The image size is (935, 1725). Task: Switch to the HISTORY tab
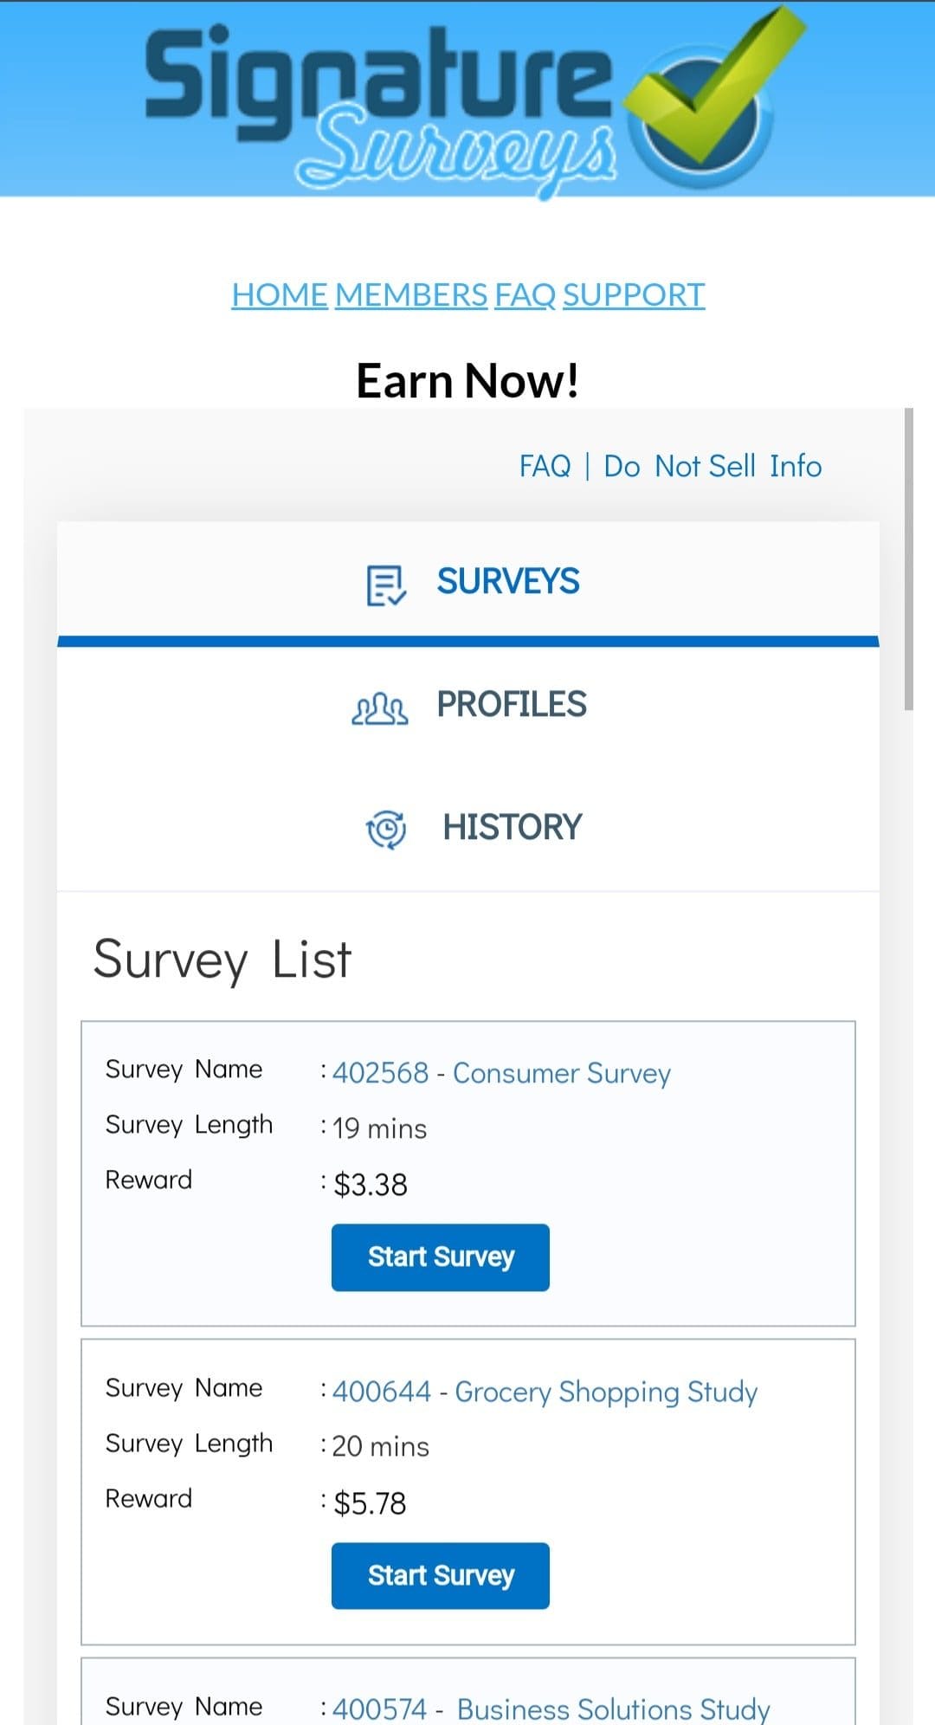click(x=512, y=828)
